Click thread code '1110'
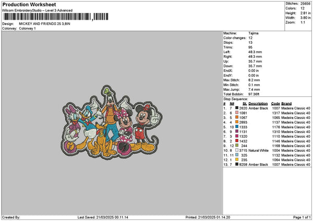The height and width of the screenshot is (221, 313). (276, 137)
